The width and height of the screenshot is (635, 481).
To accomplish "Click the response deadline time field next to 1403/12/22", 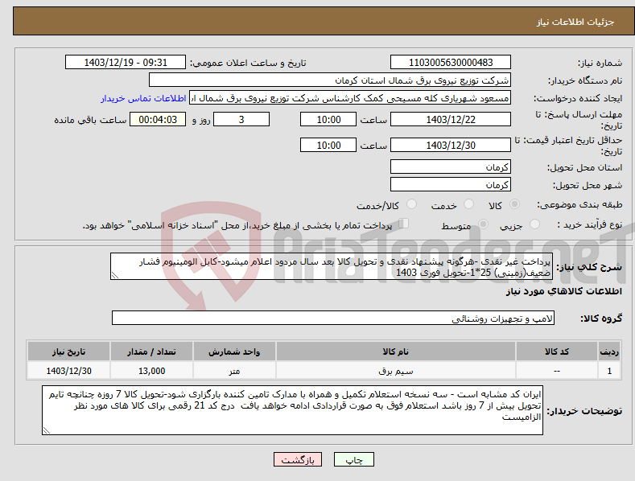I will [328, 119].
